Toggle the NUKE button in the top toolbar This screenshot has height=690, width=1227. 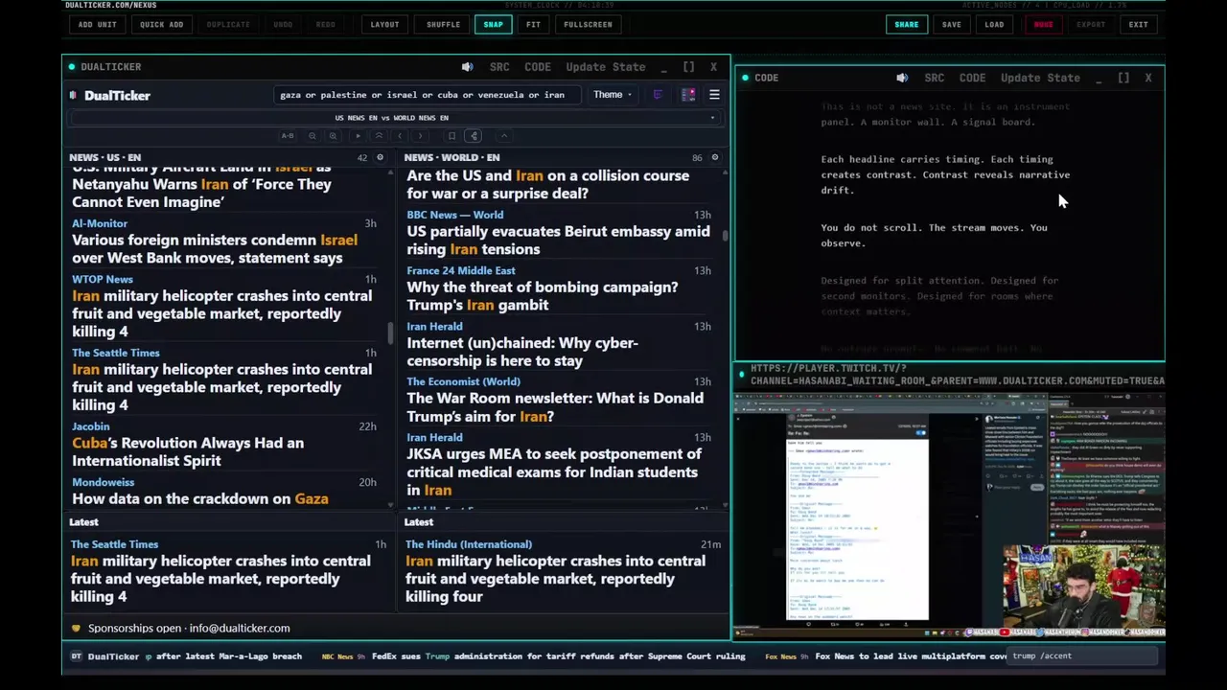tap(1043, 24)
